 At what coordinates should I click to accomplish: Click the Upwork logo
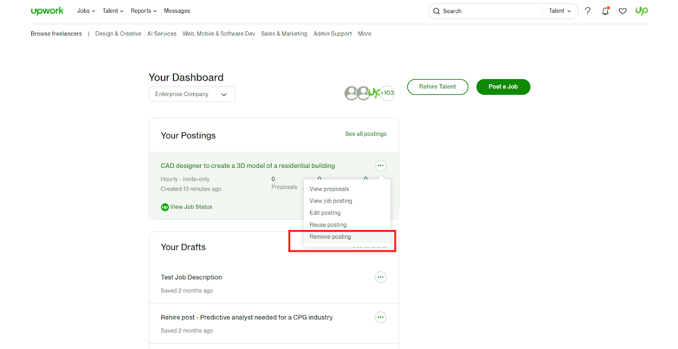tap(47, 11)
